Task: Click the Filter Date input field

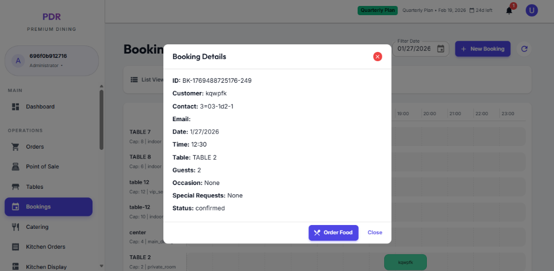Action: coord(414,49)
